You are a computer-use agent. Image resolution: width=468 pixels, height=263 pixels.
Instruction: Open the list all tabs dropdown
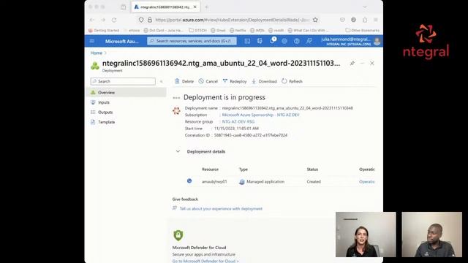click(365, 7)
